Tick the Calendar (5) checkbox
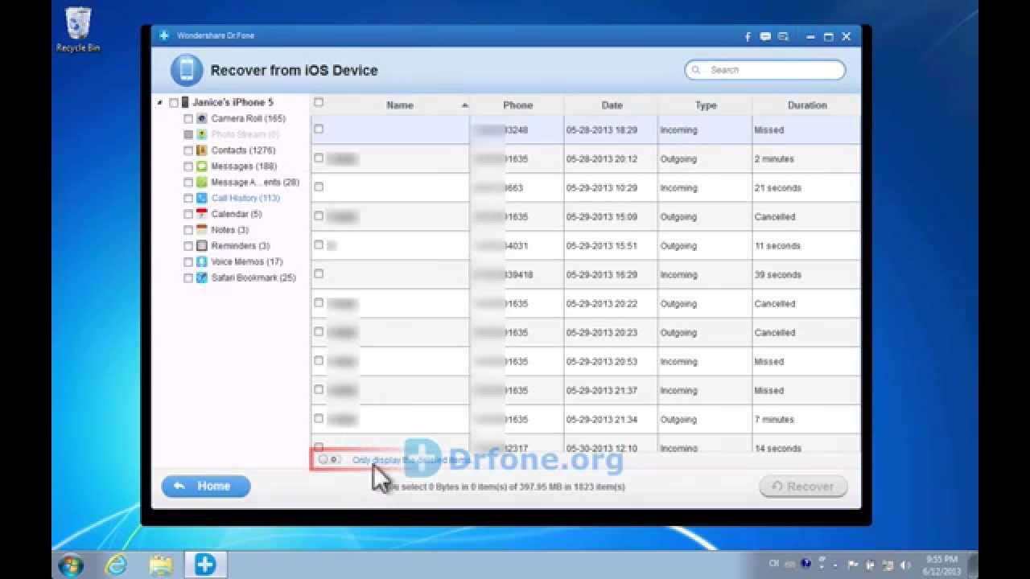1030x579 pixels. [188, 215]
